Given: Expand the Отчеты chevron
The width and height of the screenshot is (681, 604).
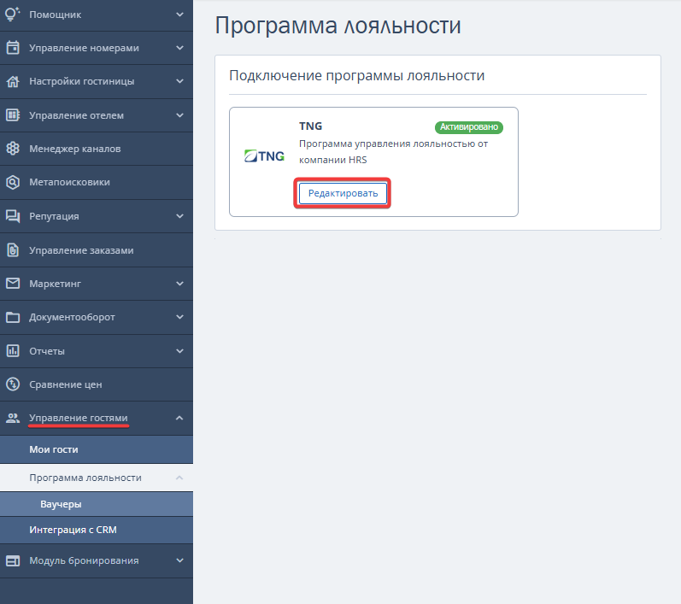Looking at the screenshot, I should click(x=179, y=351).
